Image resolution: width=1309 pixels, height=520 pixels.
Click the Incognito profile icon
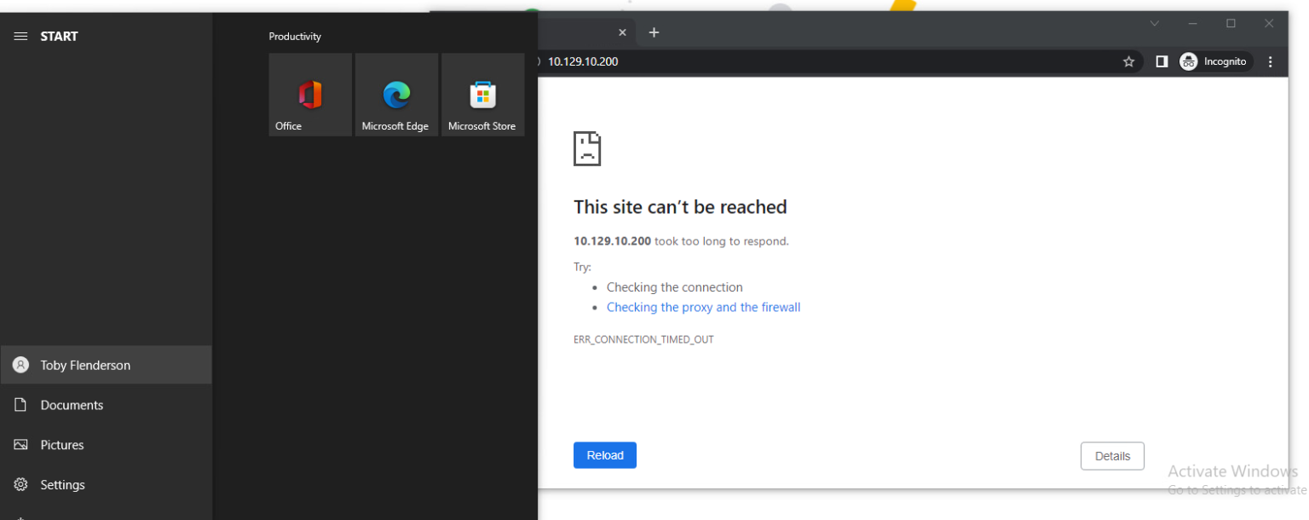point(1188,61)
